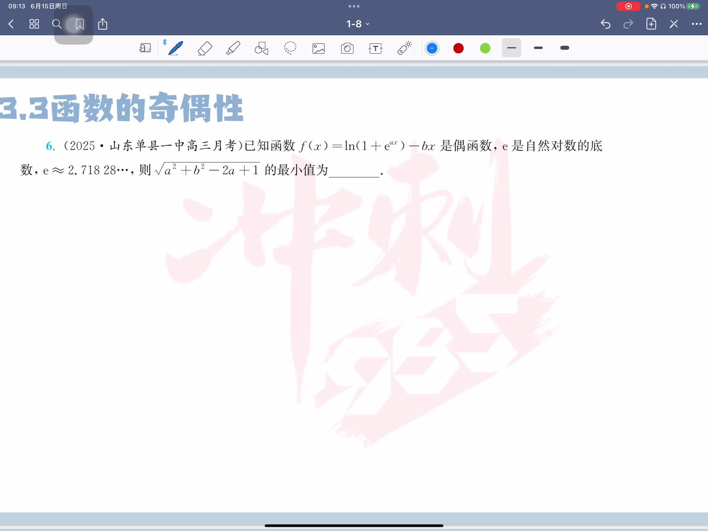Expand the 1-8 document title dropdown
The width and height of the screenshot is (708, 531).
click(x=358, y=24)
